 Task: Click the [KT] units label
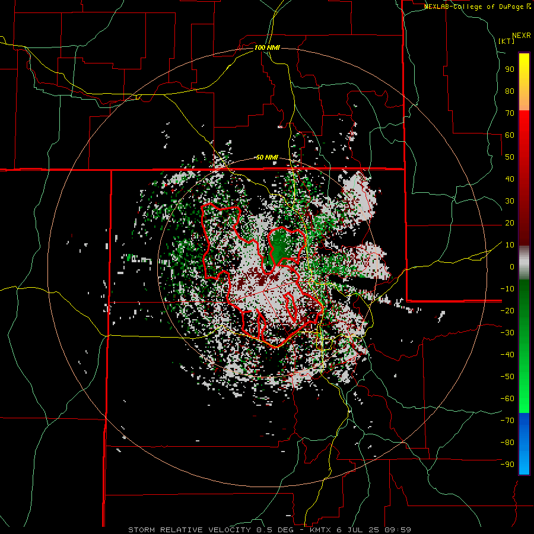[x=507, y=41]
